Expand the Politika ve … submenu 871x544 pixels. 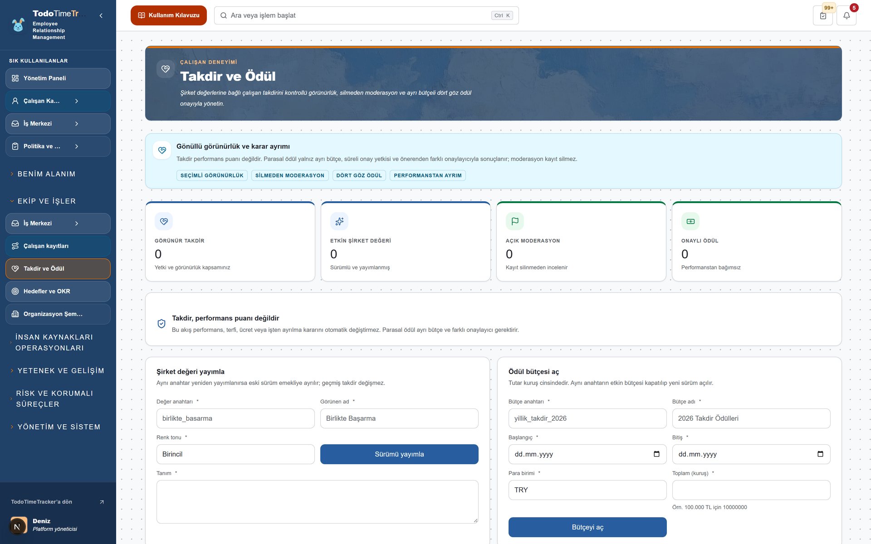[77, 146]
